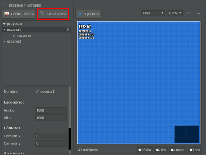Click the horizontal double-arrow fit-width icon

coord(198,13)
